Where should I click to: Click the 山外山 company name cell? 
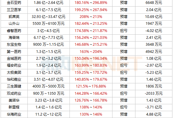pyautogui.click(x=14, y=24)
